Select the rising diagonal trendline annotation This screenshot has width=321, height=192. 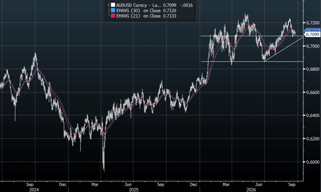(284, 50)
